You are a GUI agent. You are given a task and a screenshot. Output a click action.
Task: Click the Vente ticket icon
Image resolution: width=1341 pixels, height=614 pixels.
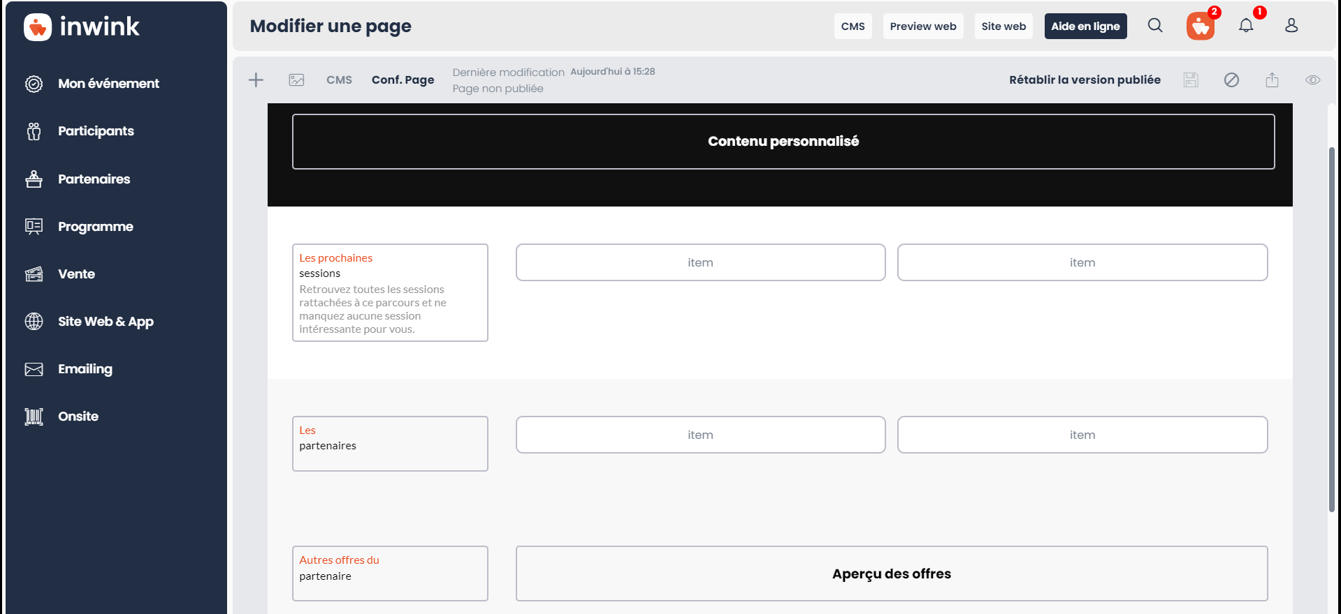click(34, 274)
